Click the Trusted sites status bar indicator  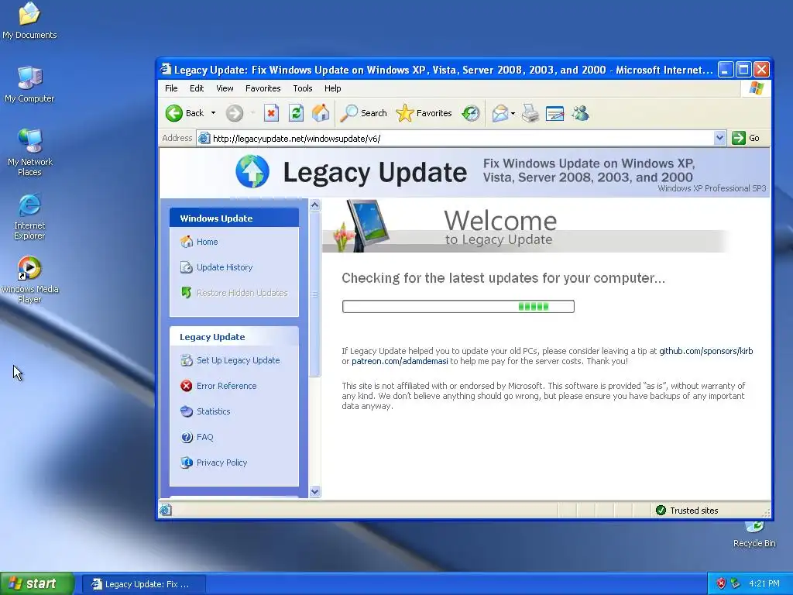pos(687,511)
